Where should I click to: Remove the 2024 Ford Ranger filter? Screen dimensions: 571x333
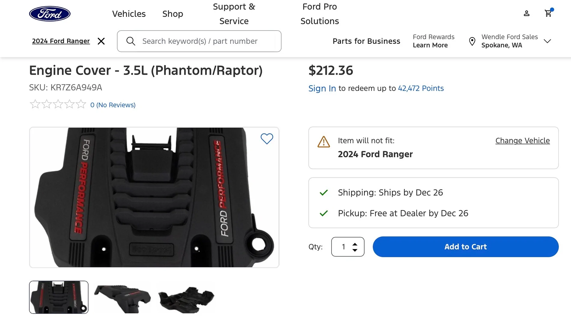101,41
